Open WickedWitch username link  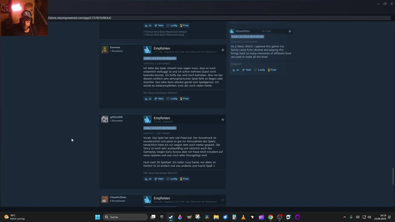tap(243, 31)
